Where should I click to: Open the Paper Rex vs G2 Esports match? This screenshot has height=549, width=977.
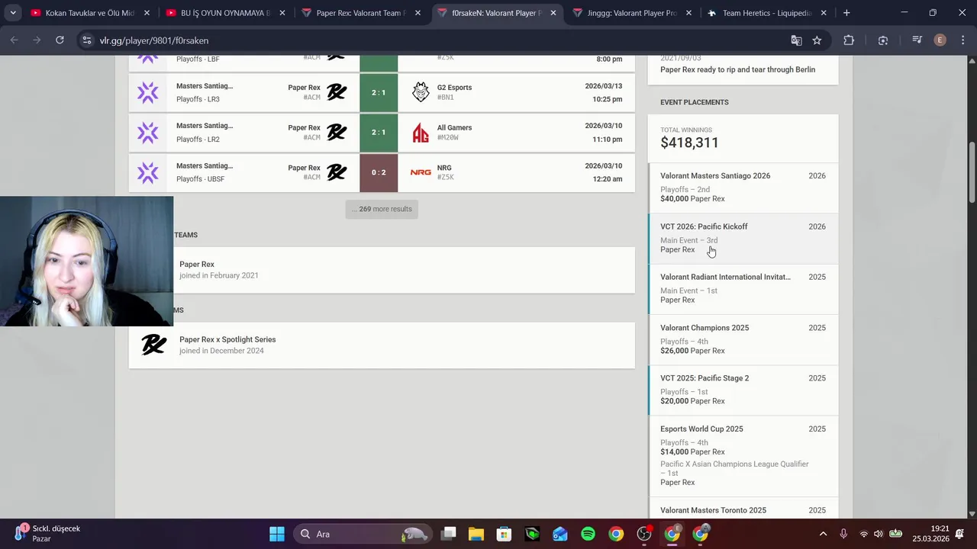click(382, 92)
